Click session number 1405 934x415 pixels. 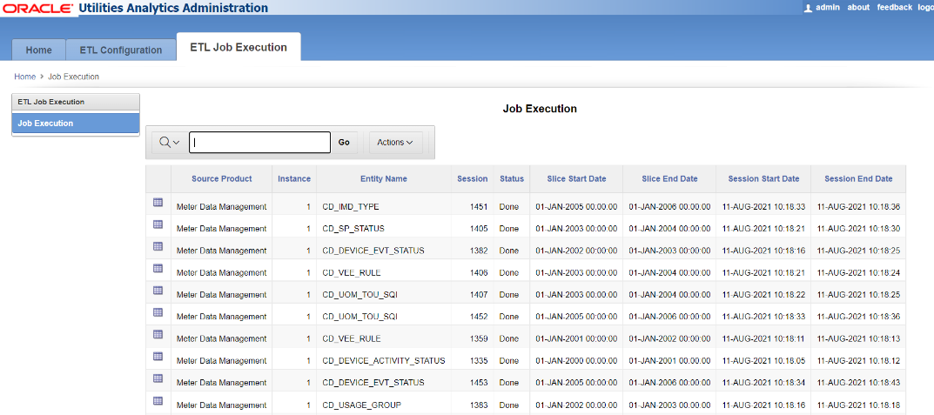pyautogui.click(x=479, y=229)
